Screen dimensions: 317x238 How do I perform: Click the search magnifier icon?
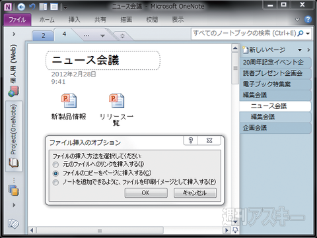(300, 34)
